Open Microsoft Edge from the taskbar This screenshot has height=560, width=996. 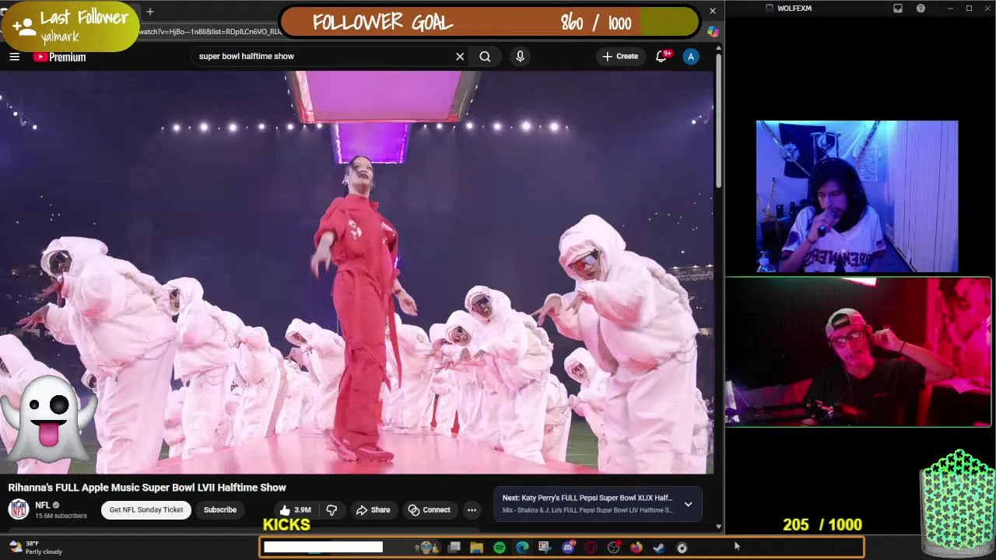522,548
